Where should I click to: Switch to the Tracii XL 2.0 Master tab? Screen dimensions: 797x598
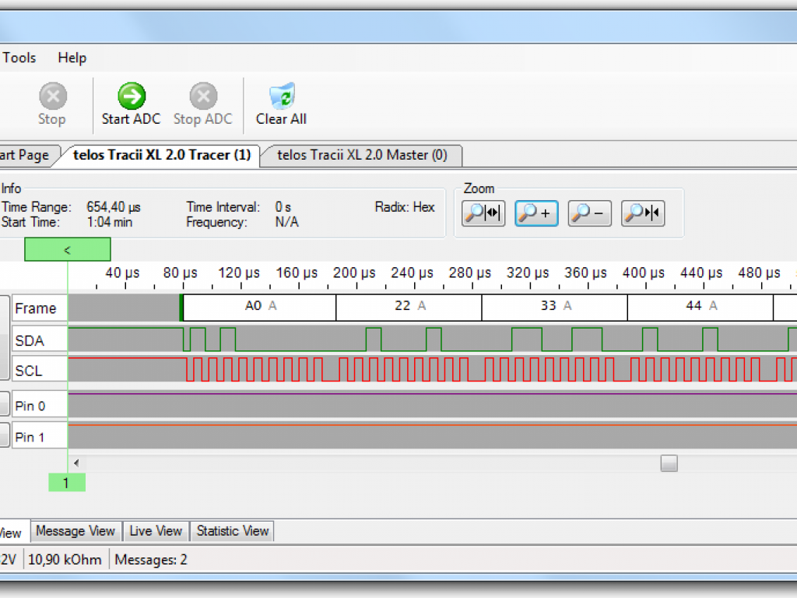pos(362,155)
